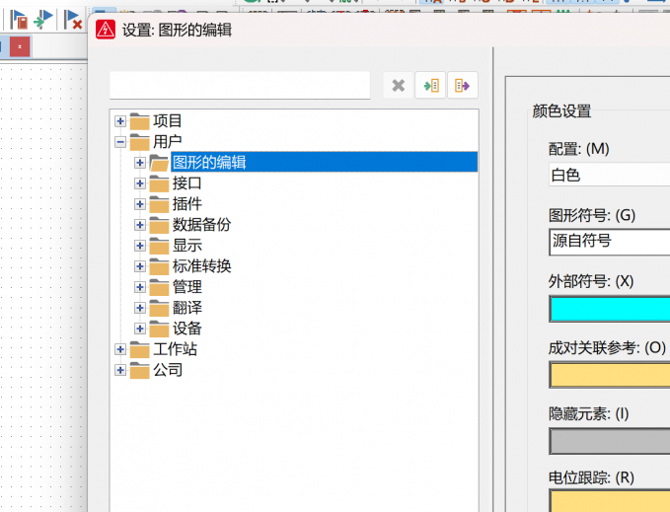Collapse the 用户 tree node

(120, 142)
